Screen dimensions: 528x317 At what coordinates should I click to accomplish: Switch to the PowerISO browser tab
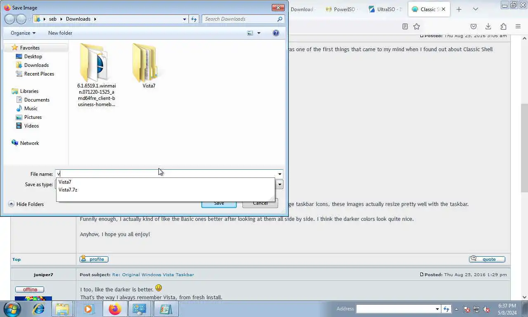(342, 9)
